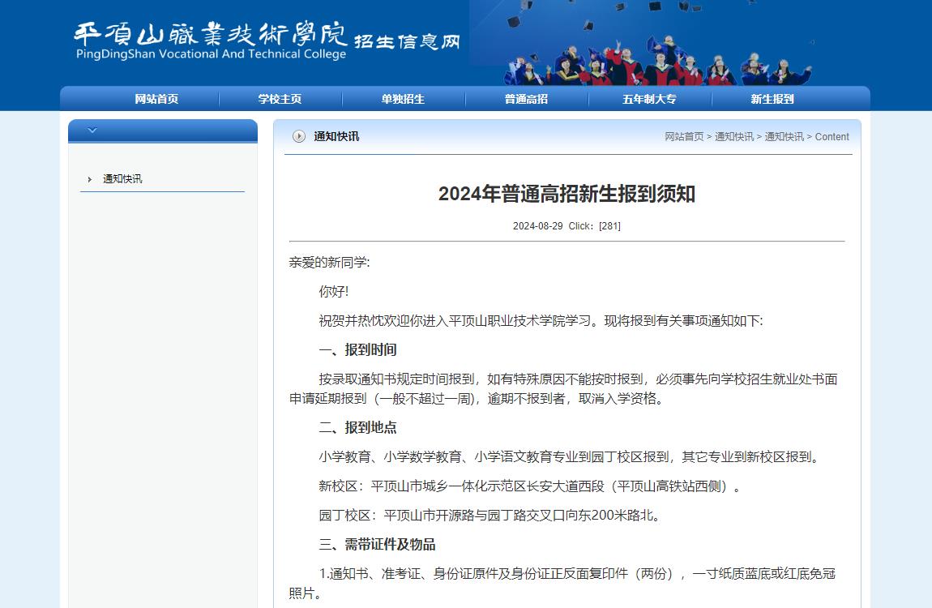Click the 一、报到时间 section heading

point(357,350)
